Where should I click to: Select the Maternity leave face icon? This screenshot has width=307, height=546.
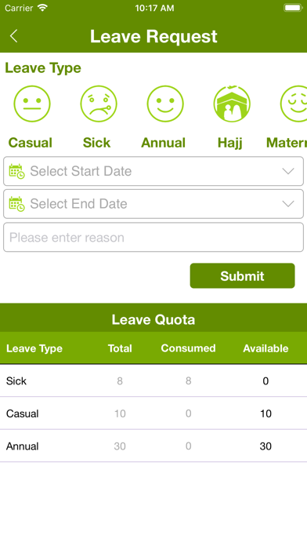point(294,104)
